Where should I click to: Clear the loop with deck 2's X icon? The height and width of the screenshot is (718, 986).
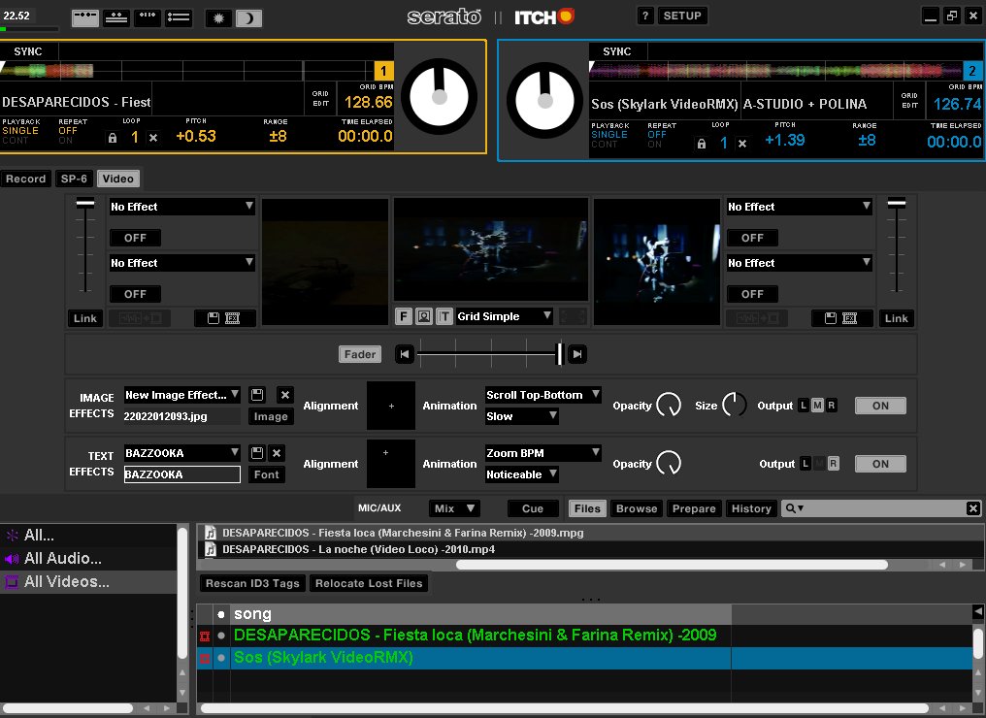click(742, 144)
